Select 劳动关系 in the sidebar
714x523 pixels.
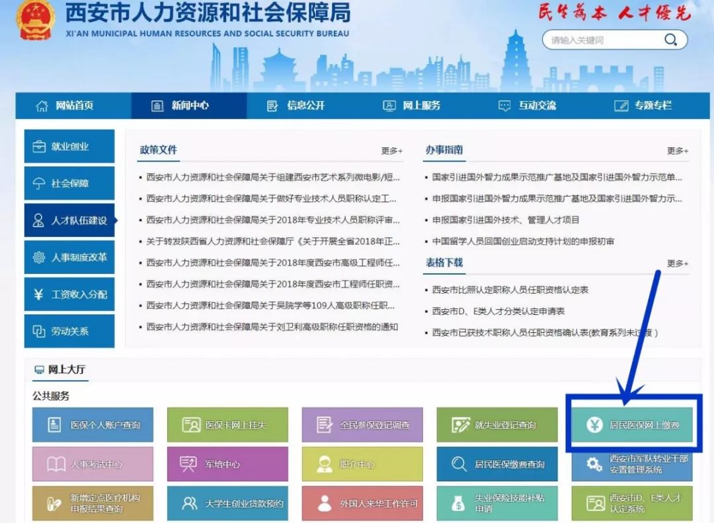tap(69, 331)
